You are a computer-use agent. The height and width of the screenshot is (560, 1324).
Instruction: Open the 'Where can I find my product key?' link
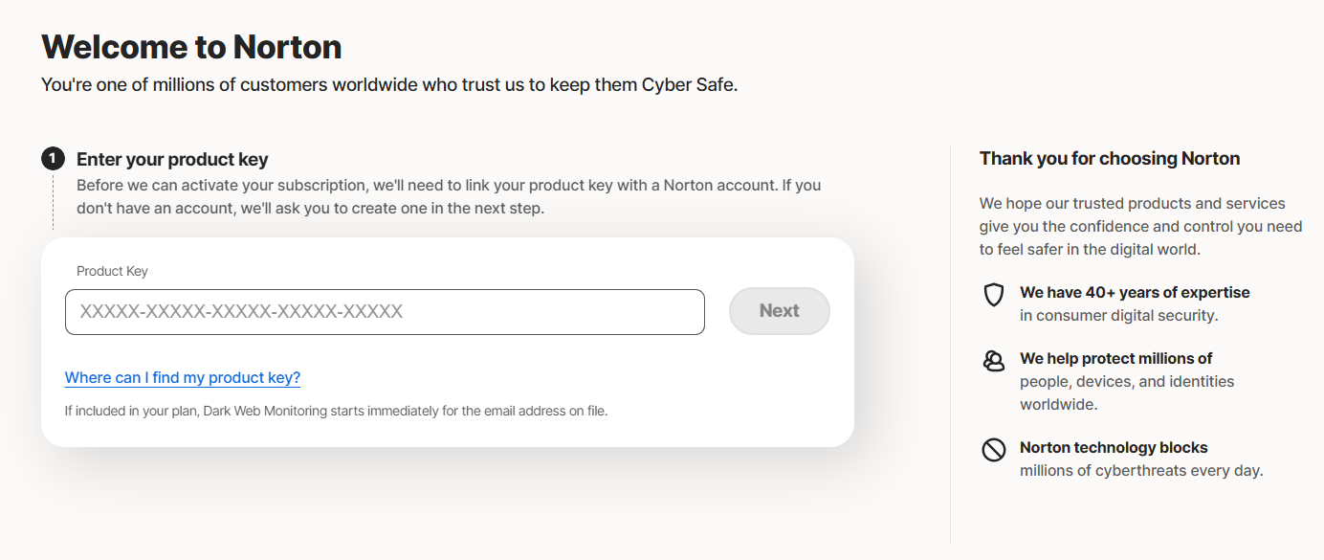pos(183,378)
